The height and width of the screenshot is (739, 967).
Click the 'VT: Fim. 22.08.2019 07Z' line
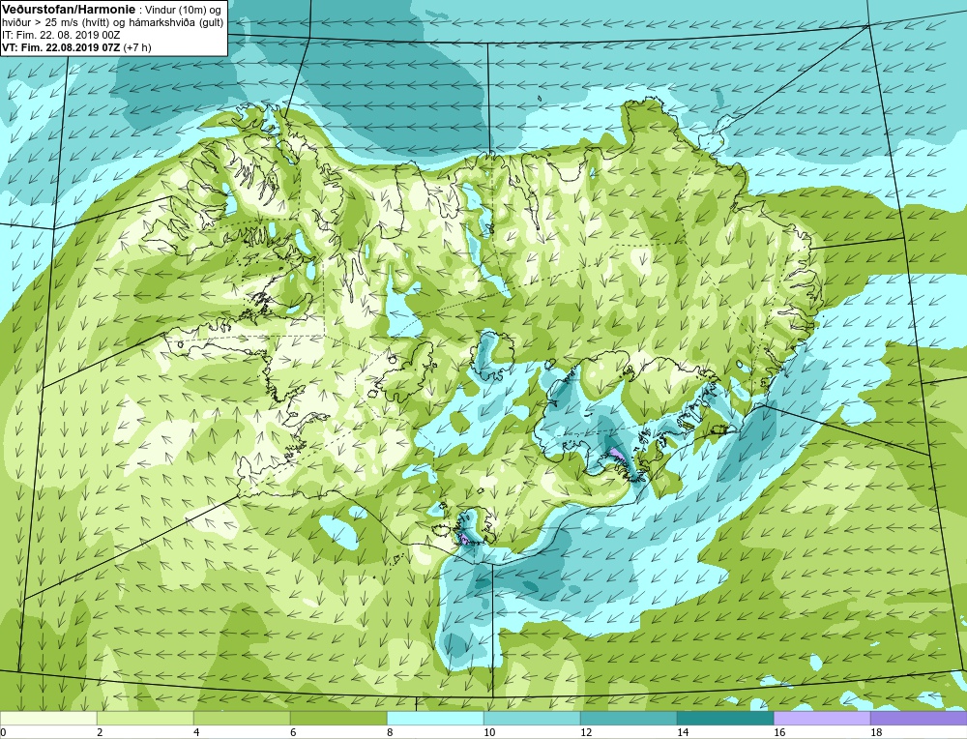pos(62,47)
